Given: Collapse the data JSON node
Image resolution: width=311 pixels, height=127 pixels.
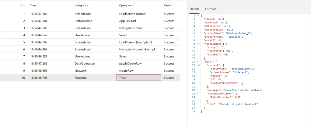Looking at the screenshot, I should click(x=198, y=61).
